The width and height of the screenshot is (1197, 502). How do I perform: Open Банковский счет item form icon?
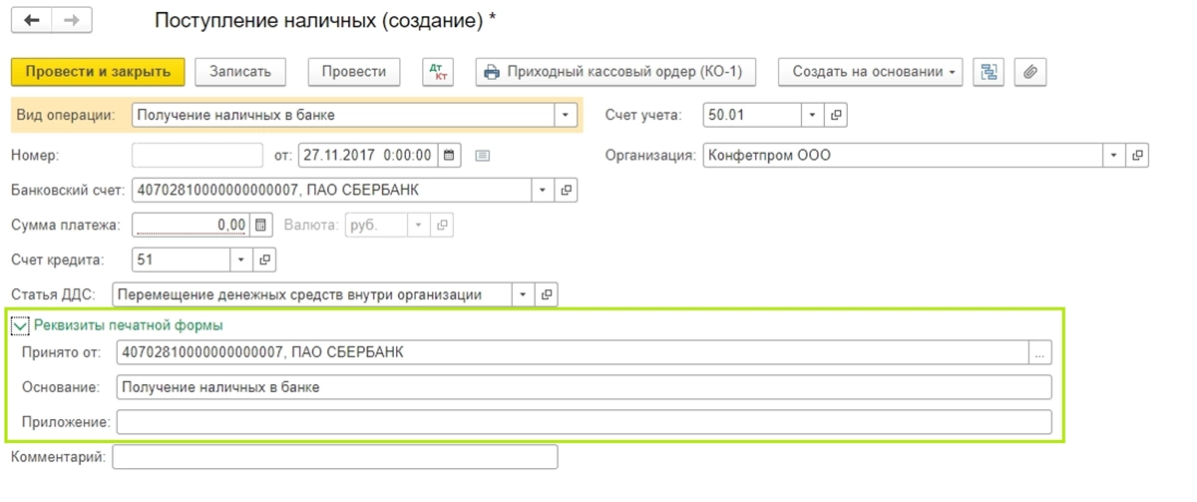tap(567, 190)
